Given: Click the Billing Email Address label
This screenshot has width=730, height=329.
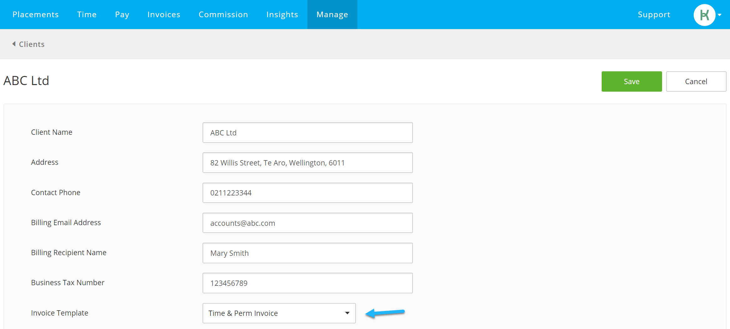Looking at the screenshot, I should [x=66, y=223].
